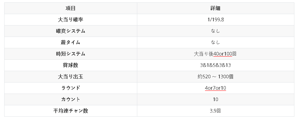Click the 項目 column header

pos(70,8)
